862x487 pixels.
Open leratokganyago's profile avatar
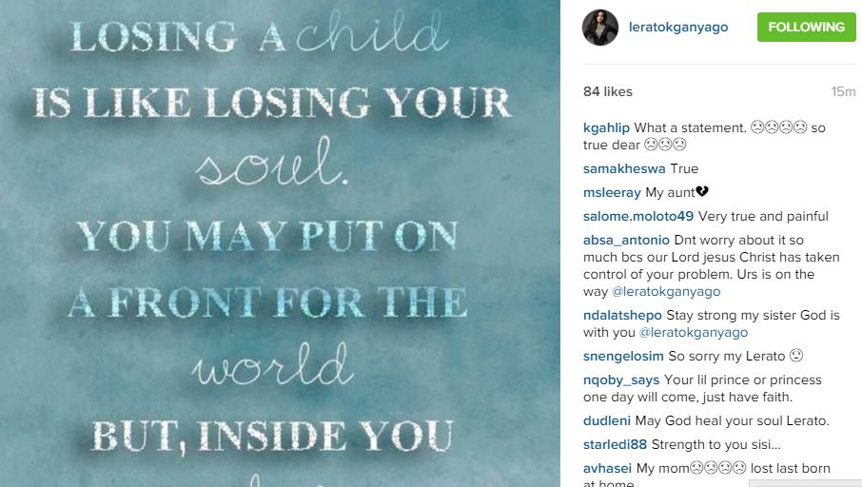pos(600,27)
